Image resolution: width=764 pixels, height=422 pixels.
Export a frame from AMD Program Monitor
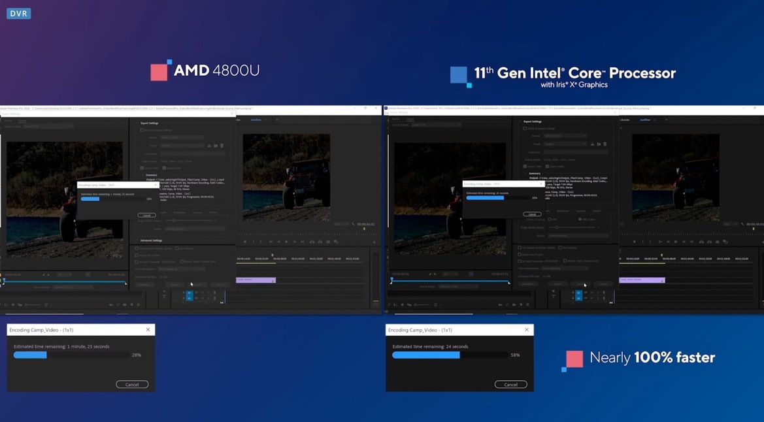[328, 242]
